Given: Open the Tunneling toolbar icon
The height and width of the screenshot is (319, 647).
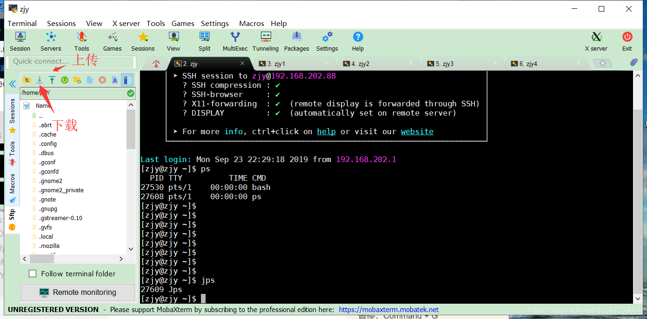Looking at the screenshot, I should pyautogui.click(x=266, y=41).
